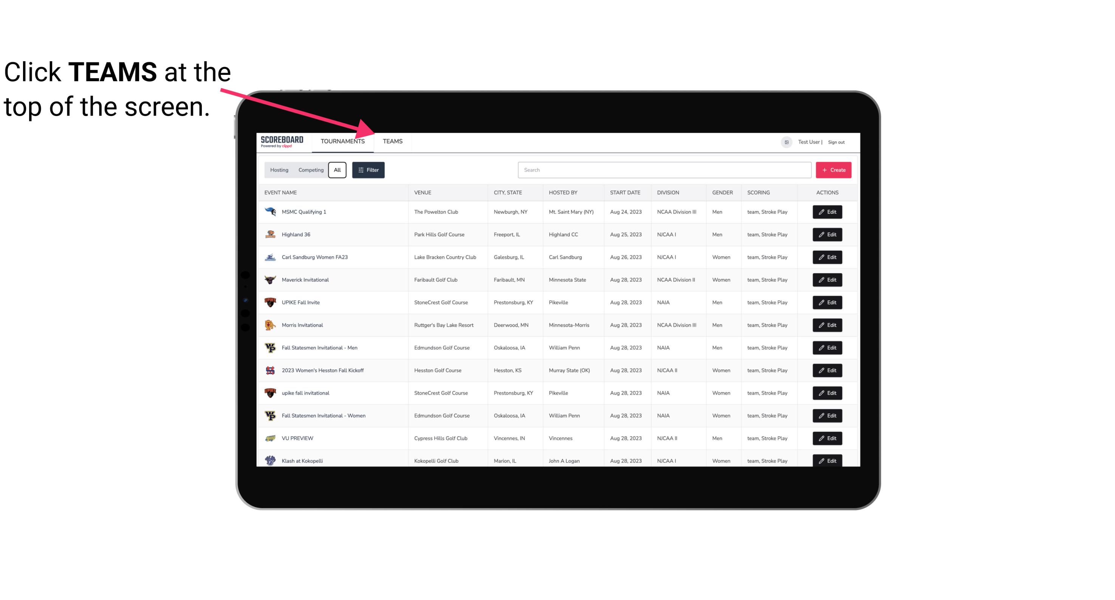Select the All filter toggle
This screenshot has height=600, width=1115.
tap(337, 170)
